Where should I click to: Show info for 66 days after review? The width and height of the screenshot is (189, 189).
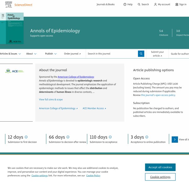[x=68, y=137]
